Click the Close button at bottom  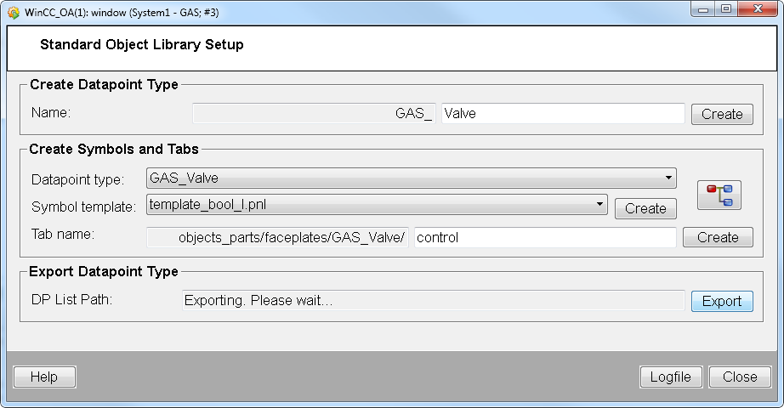740,377
